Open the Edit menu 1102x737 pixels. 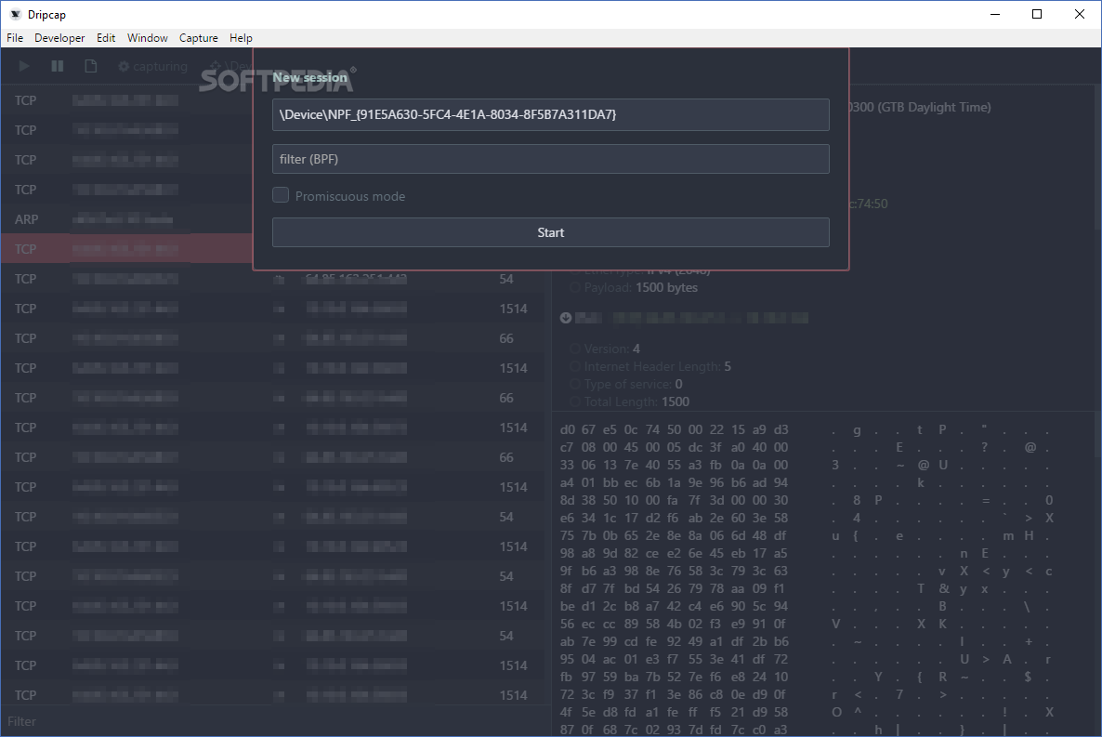point(106,38)
